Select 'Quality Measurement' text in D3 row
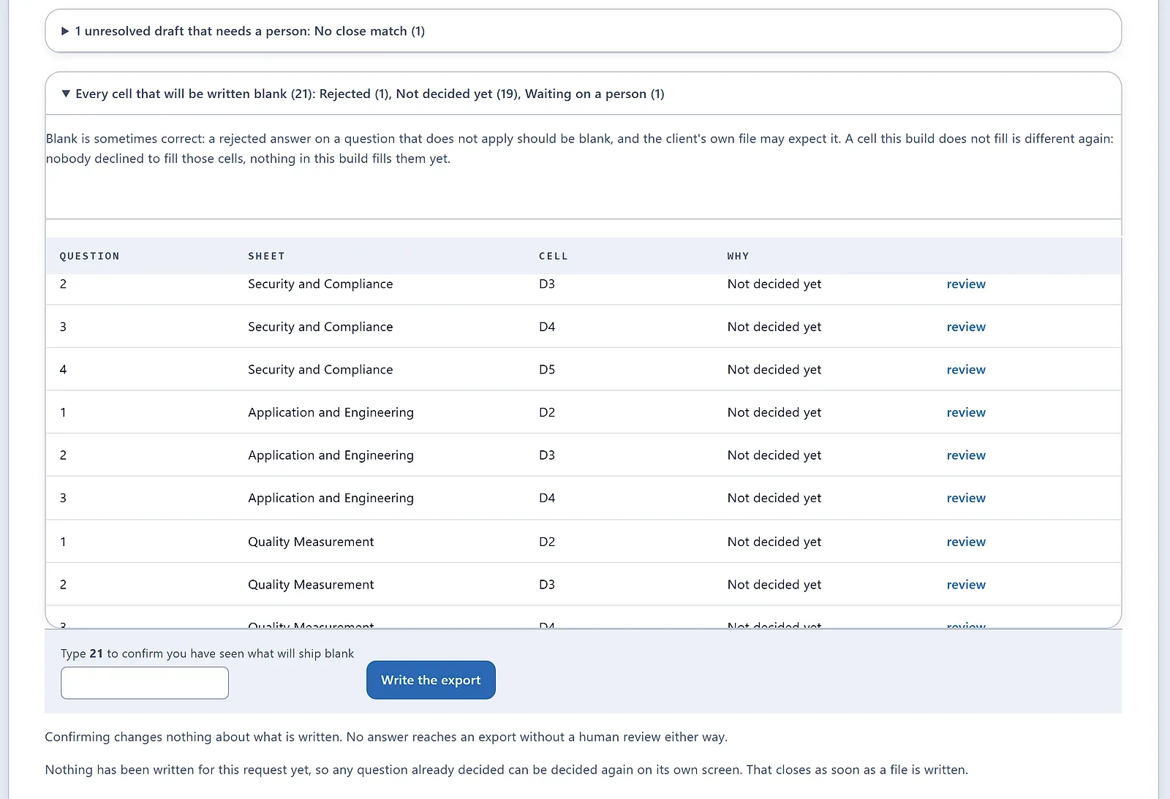This screenshot has height=799, width=1170. point(311,585)
